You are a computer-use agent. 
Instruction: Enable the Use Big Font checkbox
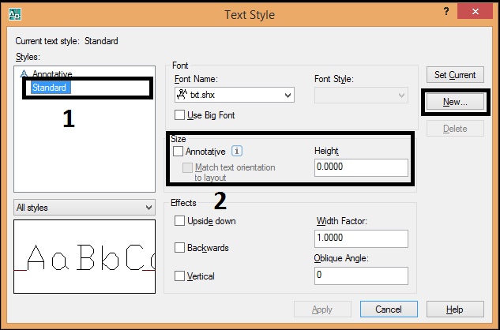179,115
